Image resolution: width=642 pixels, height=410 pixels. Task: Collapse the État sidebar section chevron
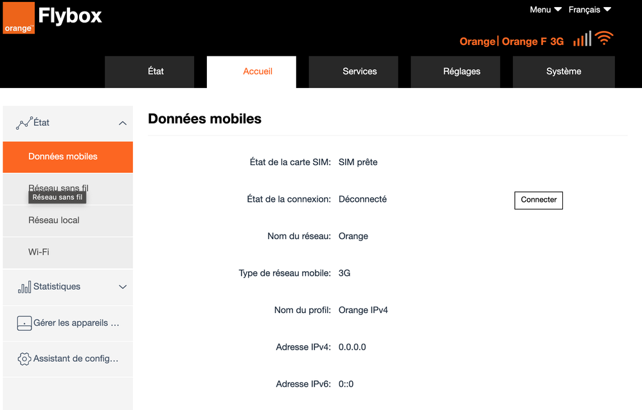pyautogui.click(x=122, y=123)
